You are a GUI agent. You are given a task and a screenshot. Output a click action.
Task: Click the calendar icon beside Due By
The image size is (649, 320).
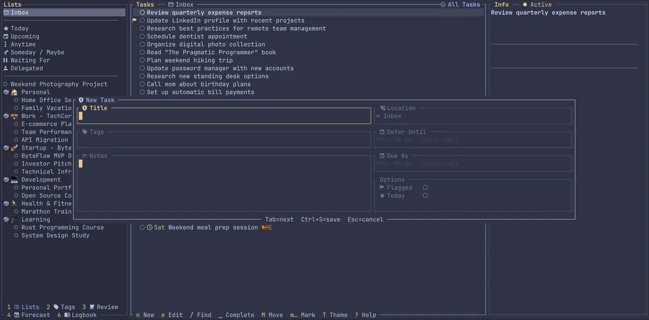coord(382,156)
